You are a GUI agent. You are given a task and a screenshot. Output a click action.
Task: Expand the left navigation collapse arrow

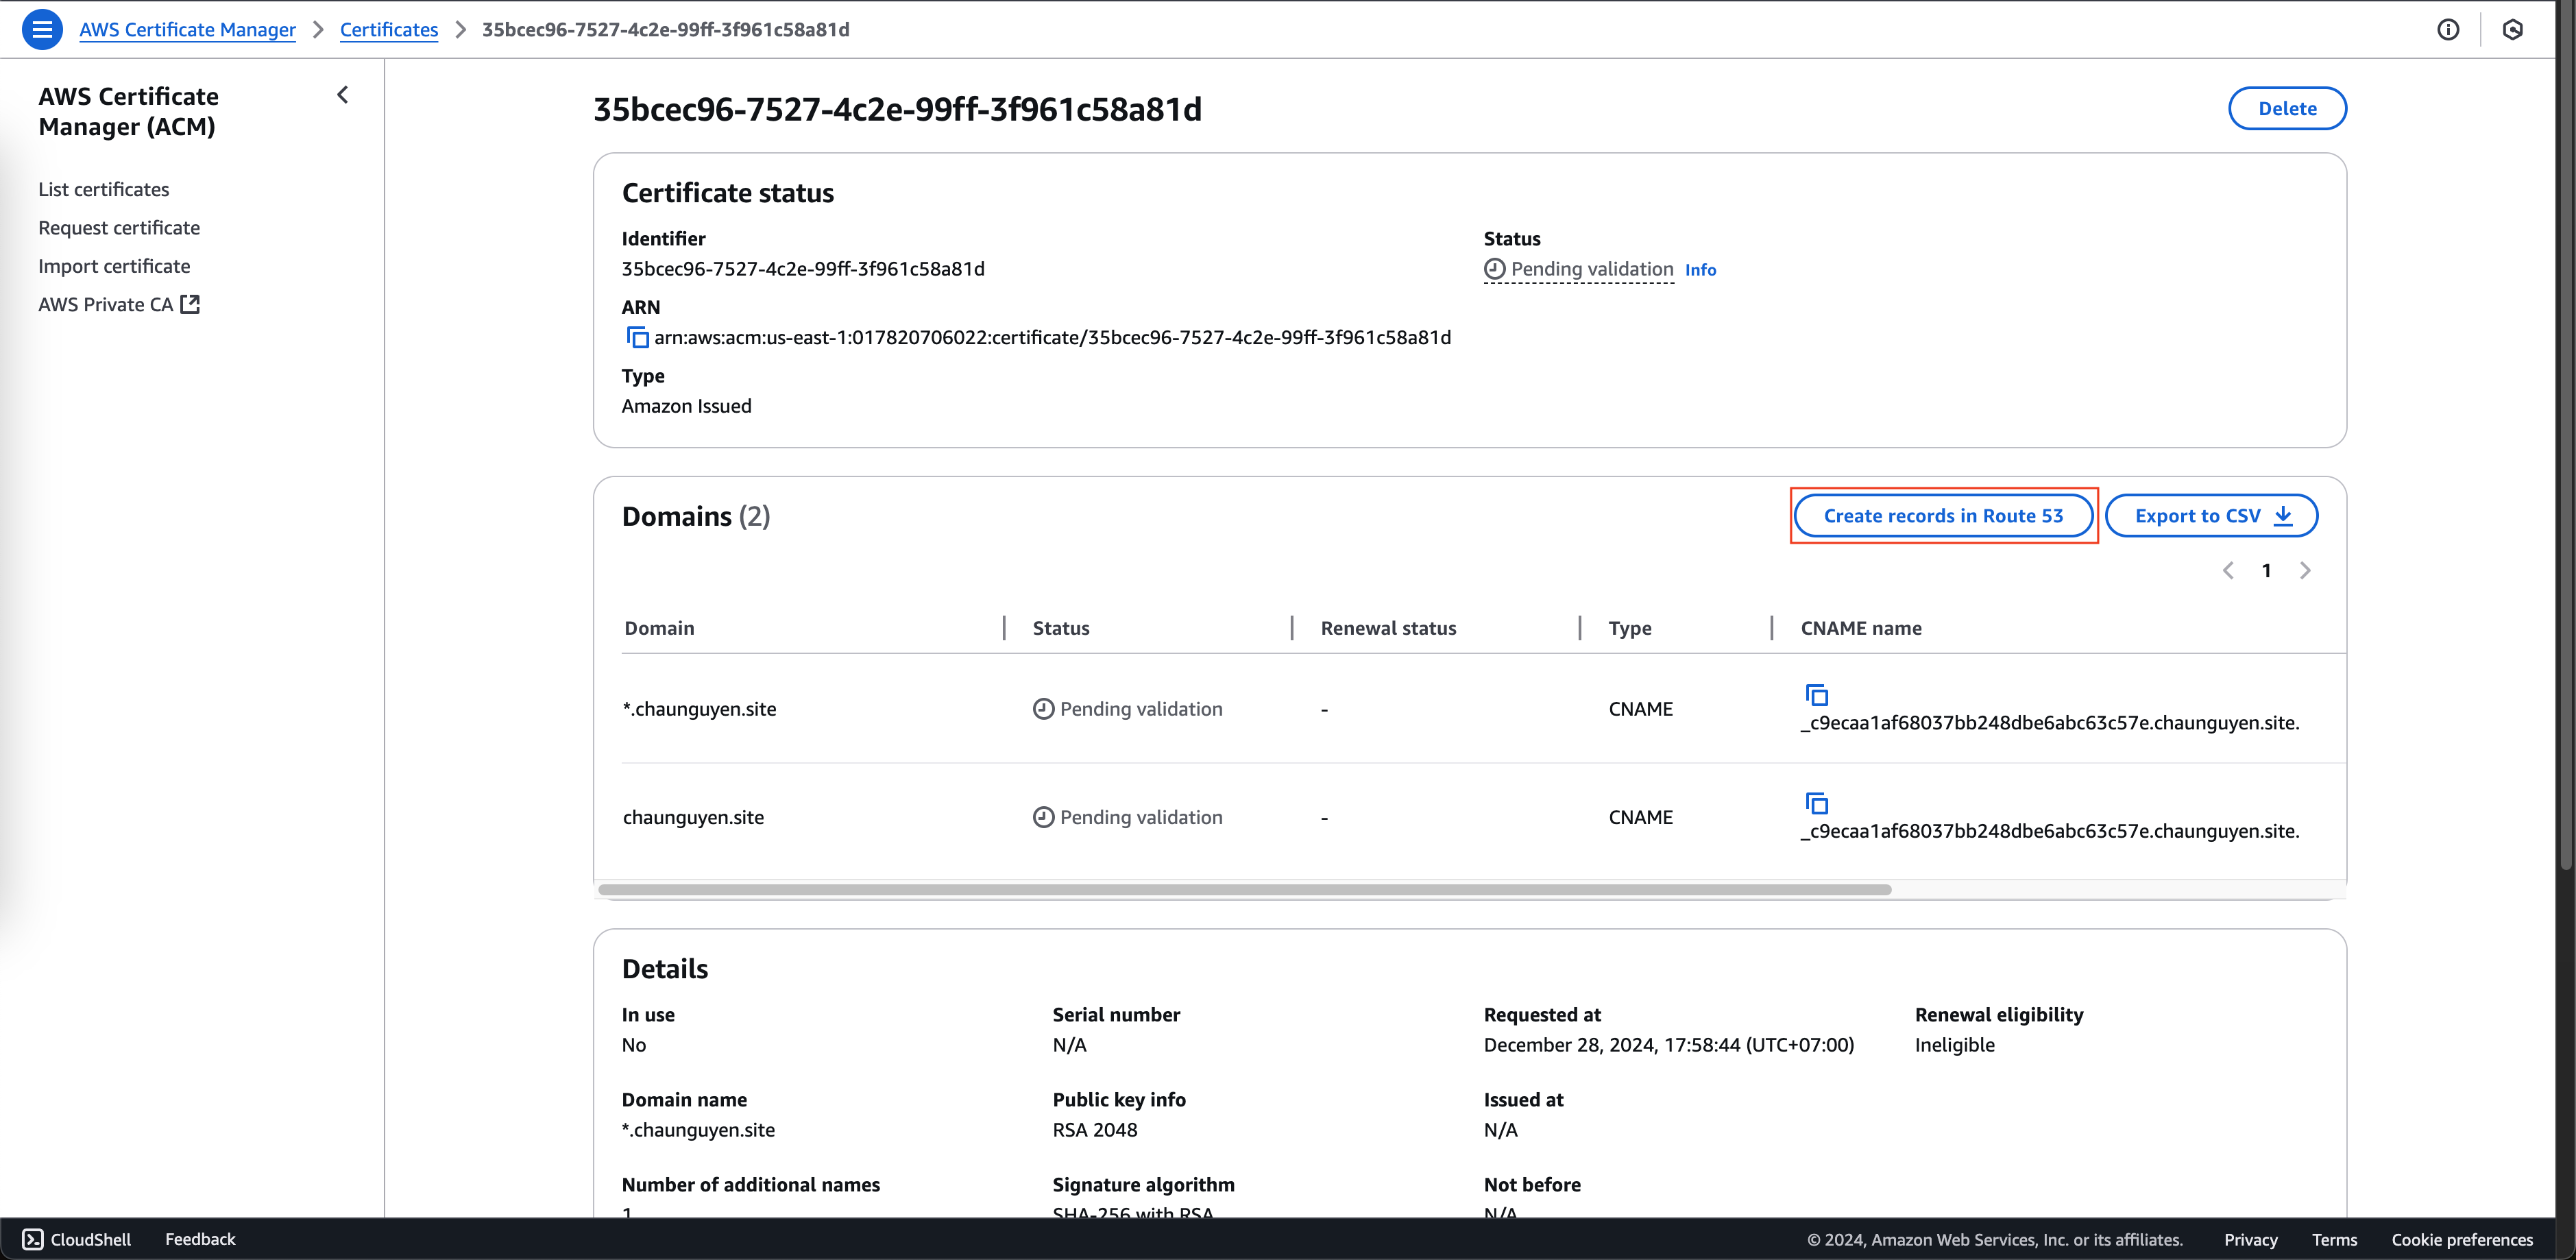342,94
